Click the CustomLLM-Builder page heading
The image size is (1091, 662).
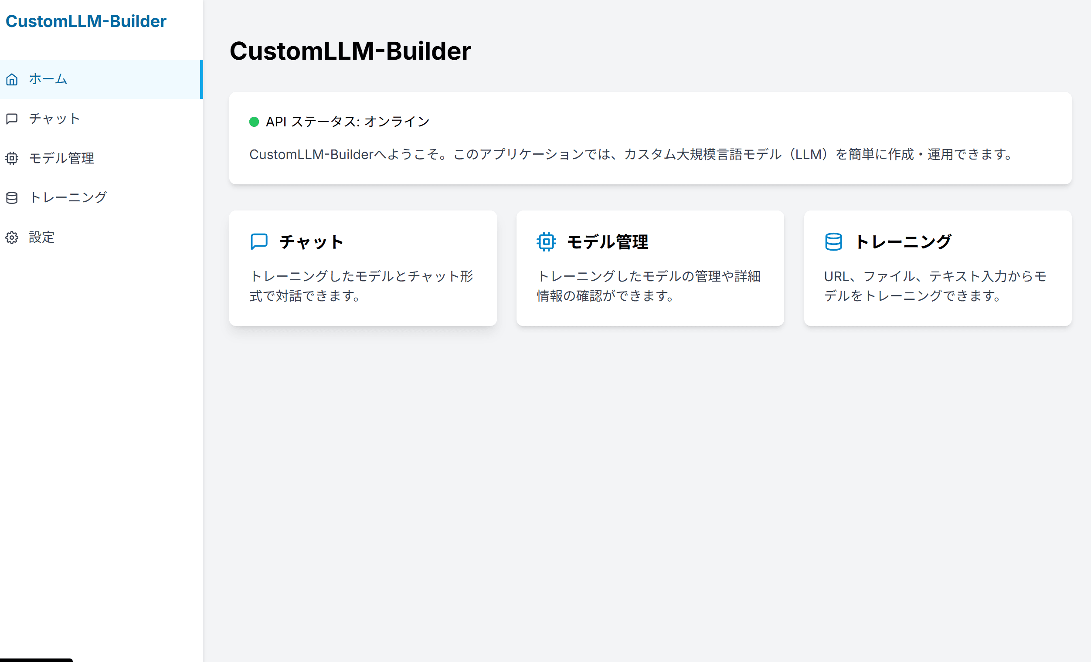[350, 51]
